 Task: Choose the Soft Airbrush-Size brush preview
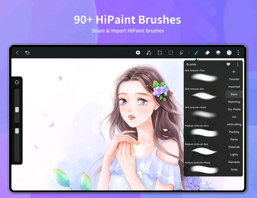coord(204,96)
